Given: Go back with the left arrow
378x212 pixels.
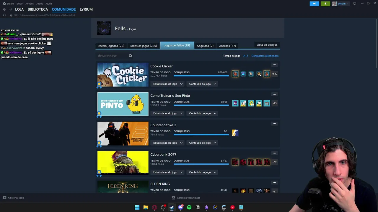Looking at the screenshot, I should click(x=4, y=9).
